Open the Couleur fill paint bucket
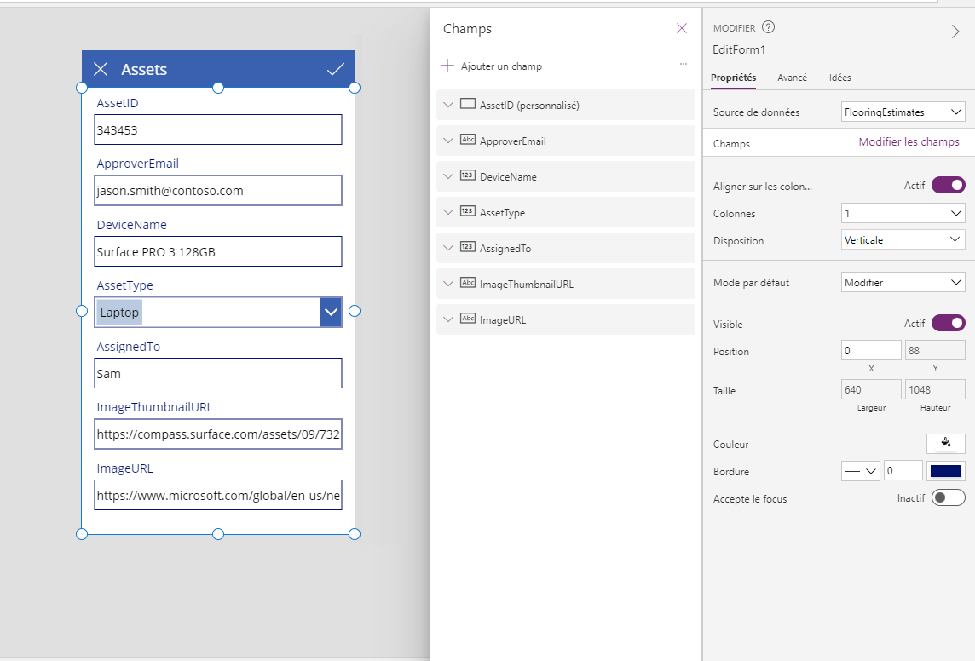The image size is (975, 661). tap(946, 443)
